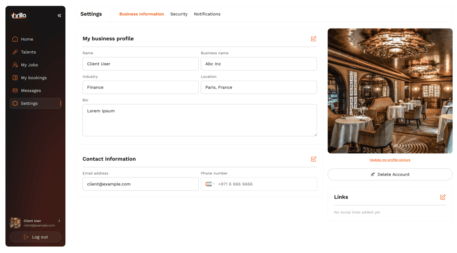457x253 pixels.
Task: Open the Talents section icon
Action: click(15, 52)
